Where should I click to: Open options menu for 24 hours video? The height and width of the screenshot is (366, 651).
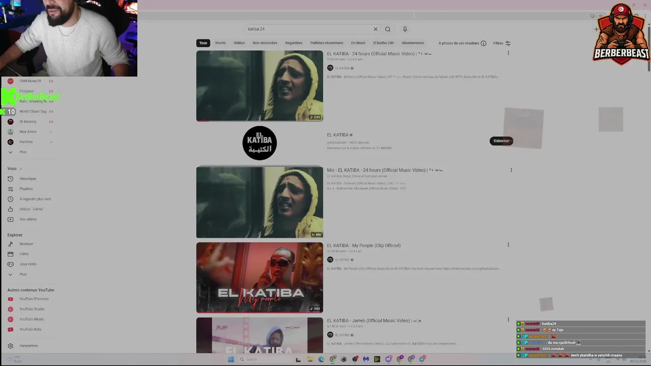(x=508, y=53)
